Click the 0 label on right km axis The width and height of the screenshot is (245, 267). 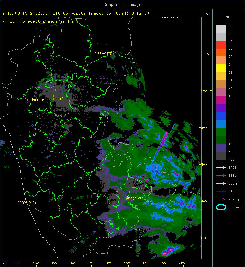click(208, 54)
